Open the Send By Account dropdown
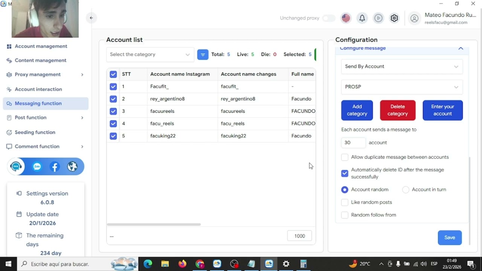 402,66
